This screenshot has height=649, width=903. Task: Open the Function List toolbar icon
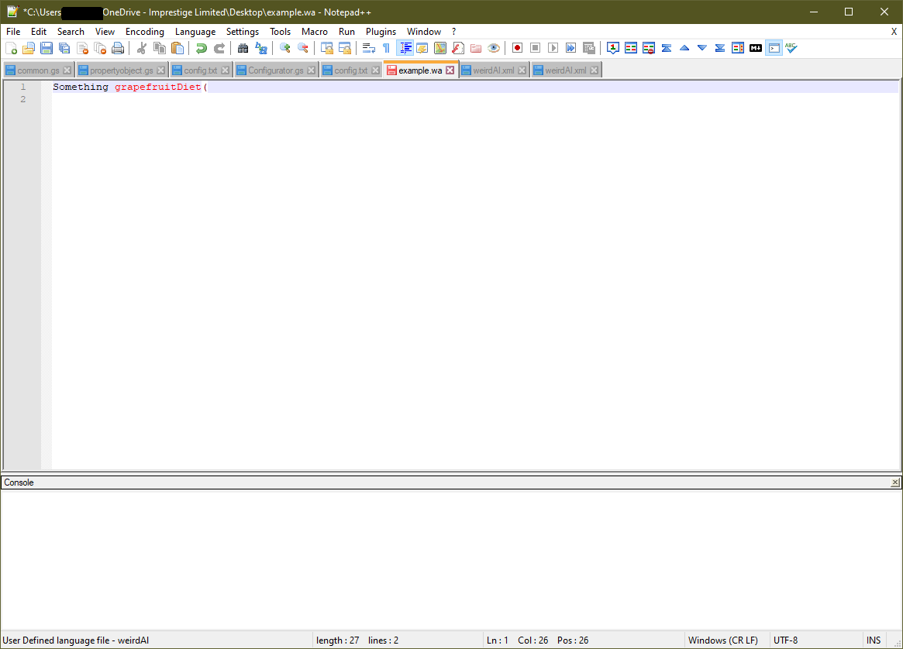[x=458, y=48]
